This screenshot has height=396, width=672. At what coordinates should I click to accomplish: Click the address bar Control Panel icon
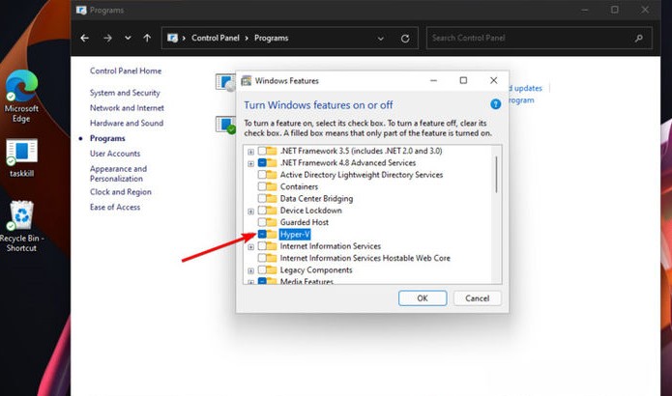pyautogui.click(x=172, y=38)
